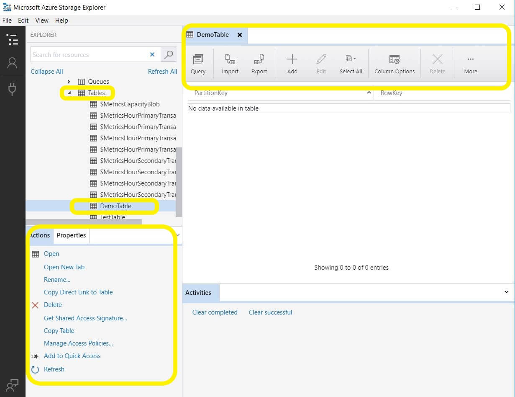Viewport: 515px width, 397px height.
Task: Open the More toolbar menu
Action: pos(471,64)
